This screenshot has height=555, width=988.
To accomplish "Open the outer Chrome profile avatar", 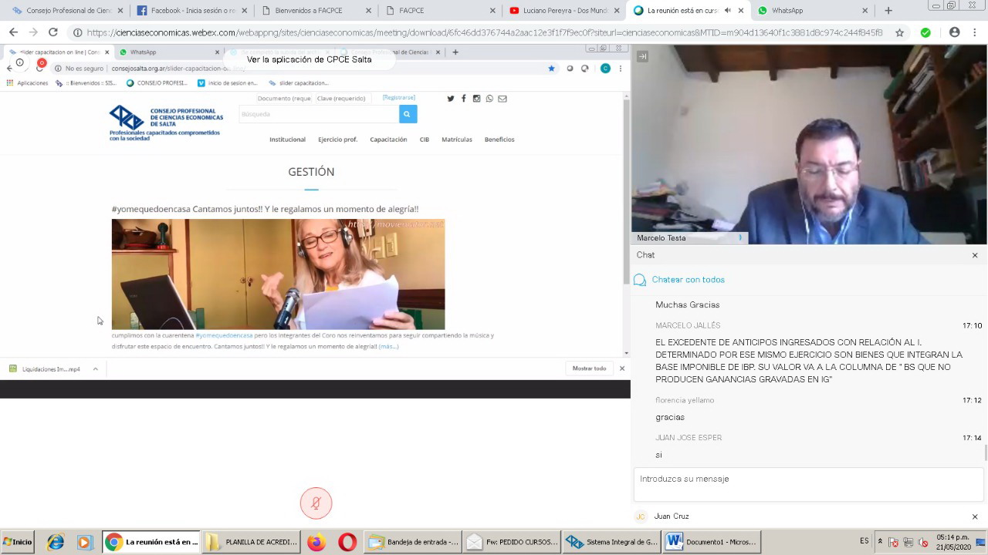I will [x=954, y=32].
